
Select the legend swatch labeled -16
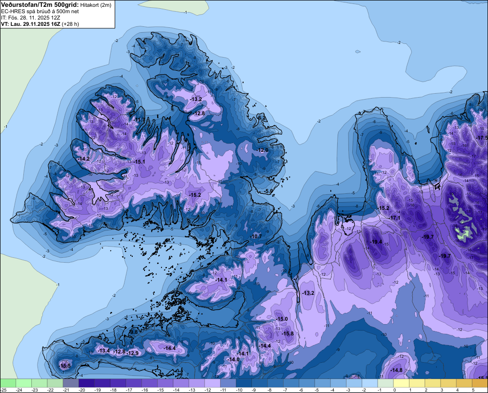pos(150,383)
